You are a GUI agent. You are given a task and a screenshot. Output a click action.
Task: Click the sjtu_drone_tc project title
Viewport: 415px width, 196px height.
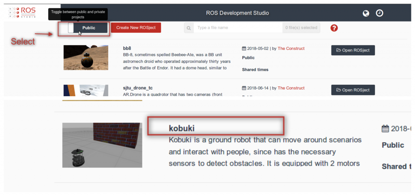138,88
